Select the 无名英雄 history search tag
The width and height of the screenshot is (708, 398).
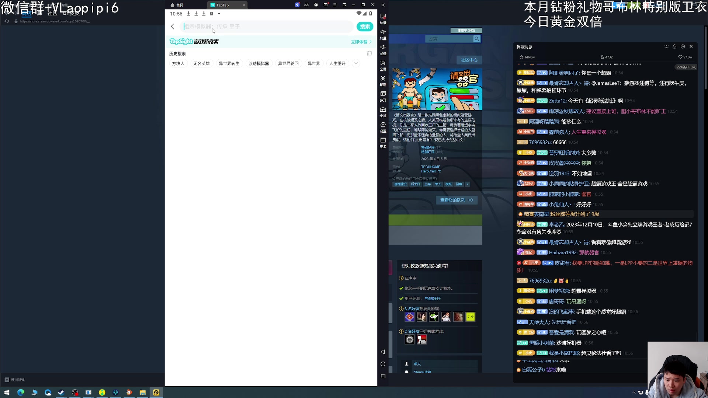point(202,63)
